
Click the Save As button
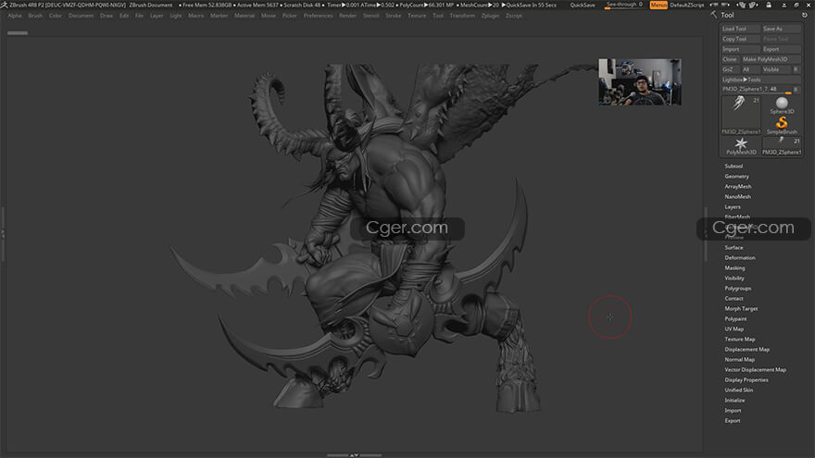(x=782, y=29)
